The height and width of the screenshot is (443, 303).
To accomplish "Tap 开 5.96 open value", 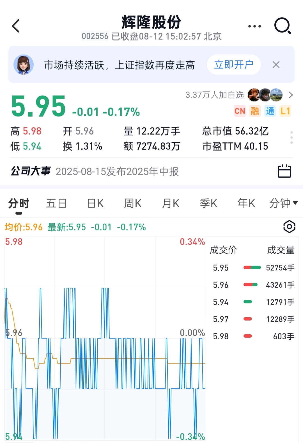I will [78, 131].
